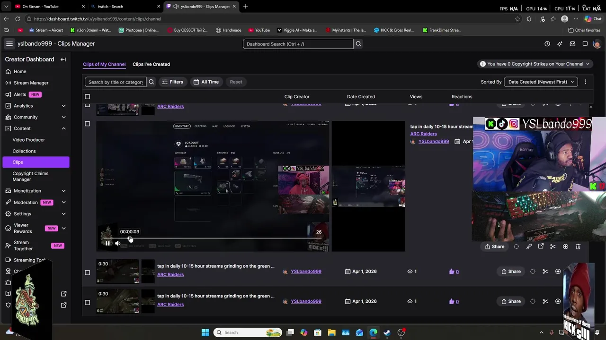
Task: Click scissors icon on the last 0:30 clip row
Action: [545, 301]
